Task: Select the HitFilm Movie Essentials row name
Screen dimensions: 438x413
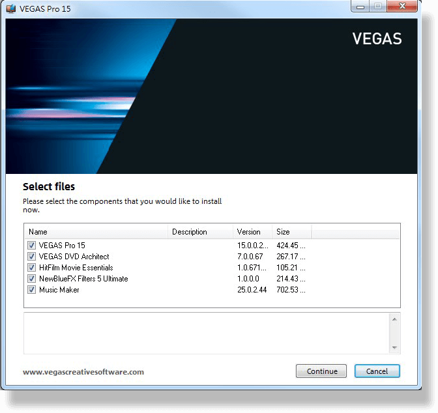Action: click(x=76, y=268)
